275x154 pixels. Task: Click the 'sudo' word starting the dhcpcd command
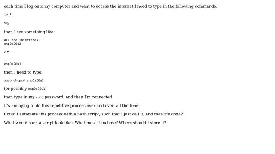[8, 80]
